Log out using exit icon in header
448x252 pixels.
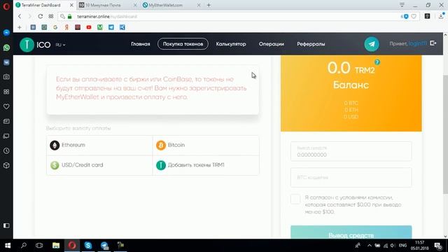[x=433, y=43]
